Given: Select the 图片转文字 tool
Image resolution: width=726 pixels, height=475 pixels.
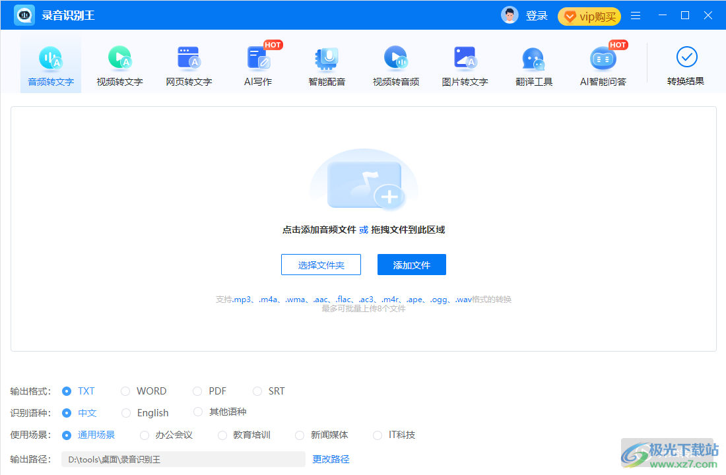Looking at the screenshot, I should [465, 63].
